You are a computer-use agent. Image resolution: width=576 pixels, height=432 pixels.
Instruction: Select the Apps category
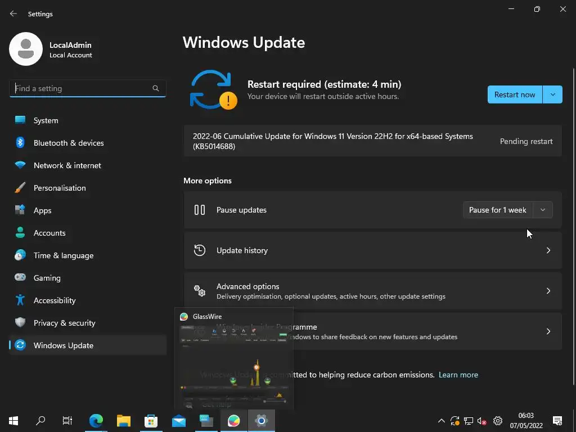[87, 210]
